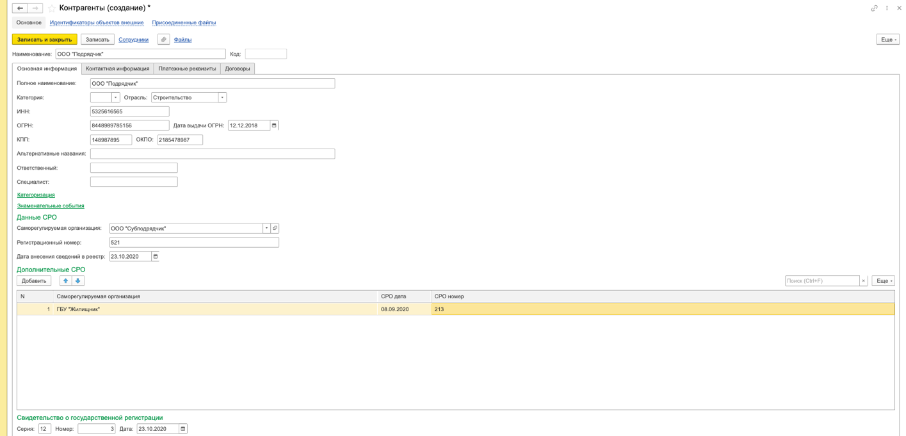The width and height of the screenshot is (906, 436).
Task: Open calendar for Дата выдачи ОГРН
Action: click(274, 125)
